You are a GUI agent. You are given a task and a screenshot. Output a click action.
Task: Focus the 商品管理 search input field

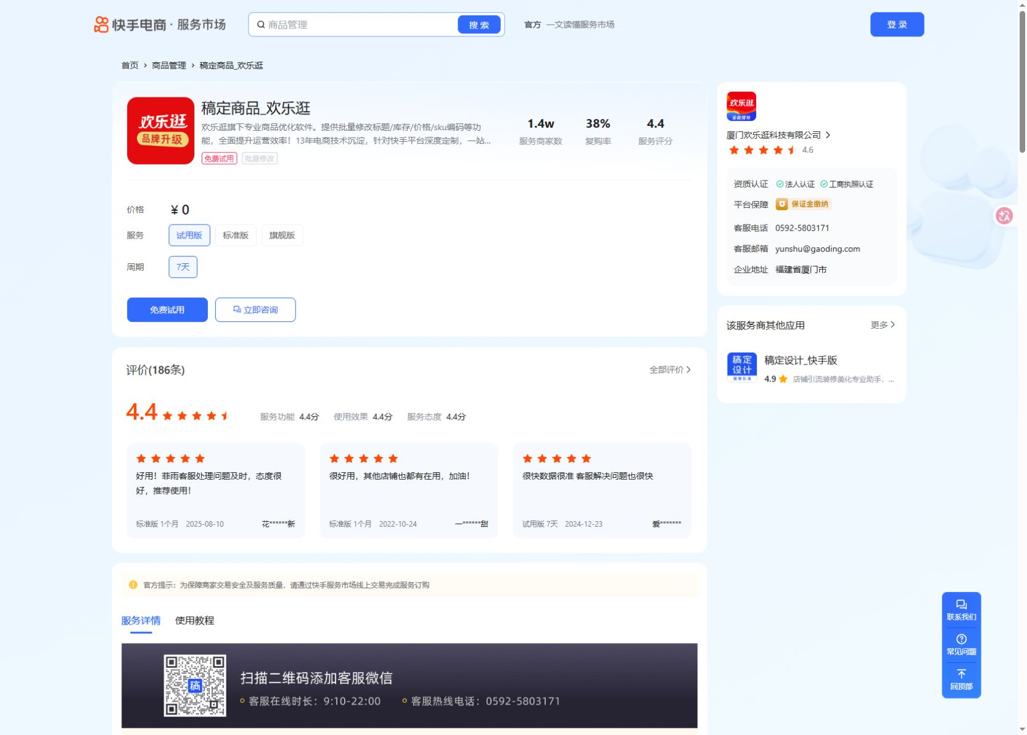pyautogui.click(x=361, y=25)
